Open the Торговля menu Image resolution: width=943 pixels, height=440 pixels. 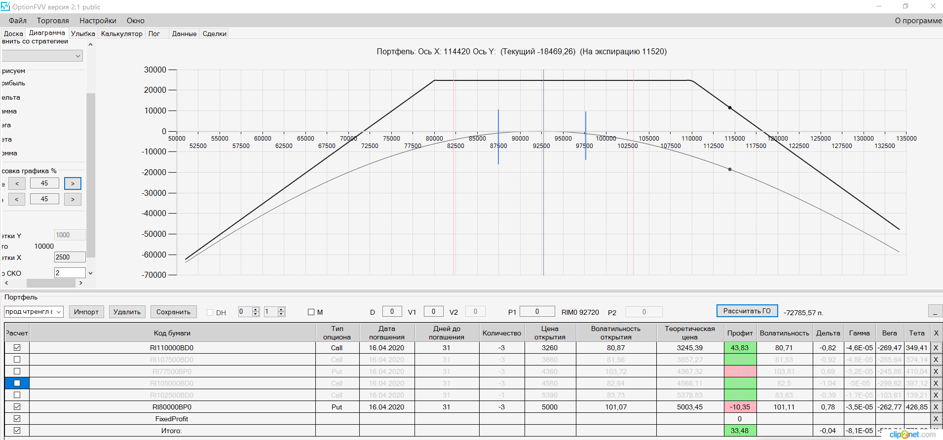click(53, 21)
